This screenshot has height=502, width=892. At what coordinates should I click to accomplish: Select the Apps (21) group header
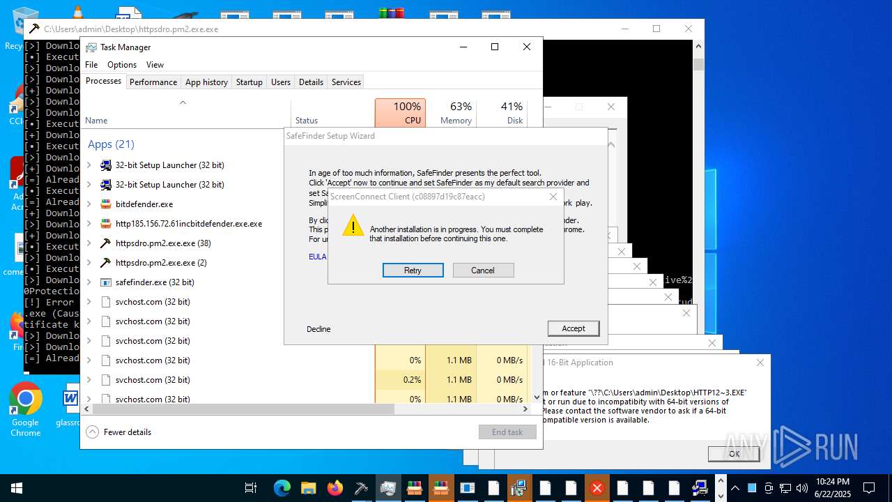111,144
